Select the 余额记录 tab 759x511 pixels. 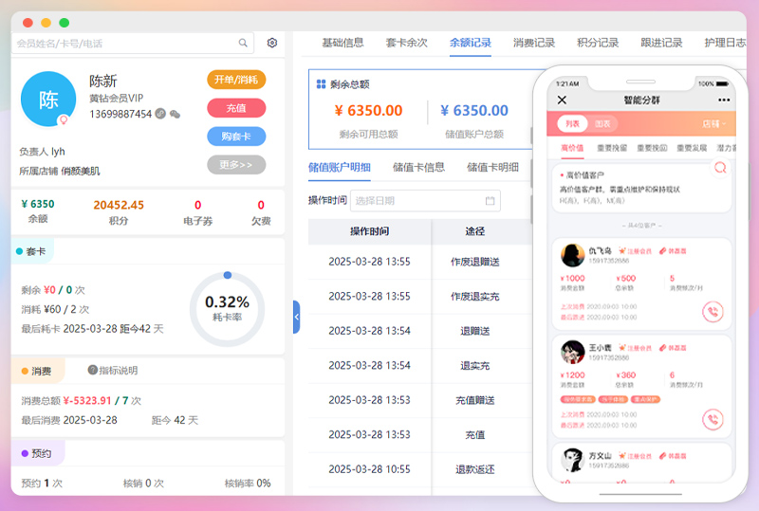pyautogui.click(x=470, y=43)
